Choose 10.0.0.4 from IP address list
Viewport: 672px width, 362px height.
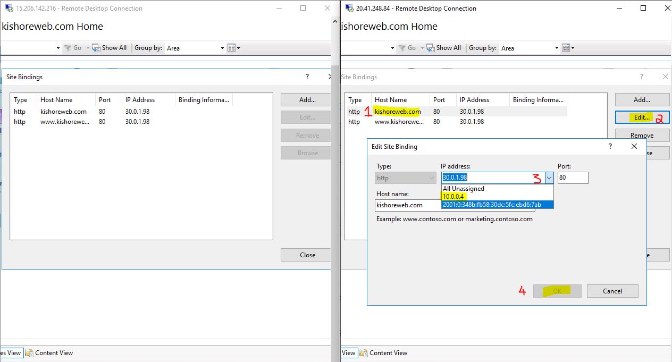click(x=453, y=197)
